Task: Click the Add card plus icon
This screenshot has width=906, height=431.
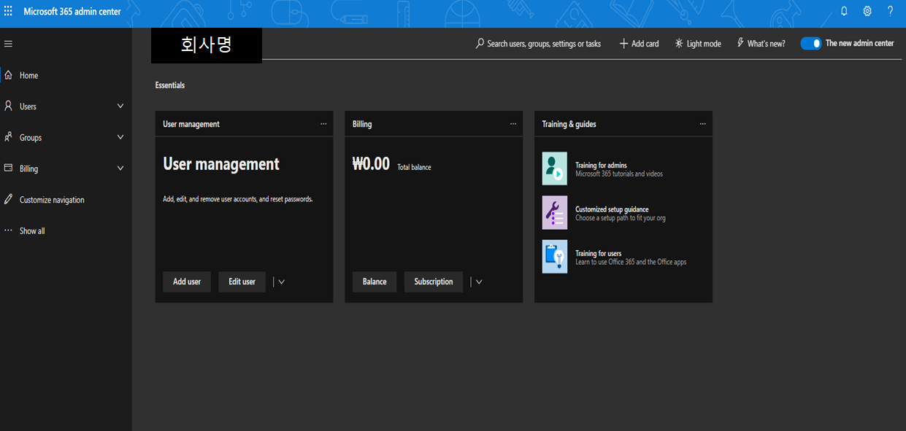Action: point(623,44)
